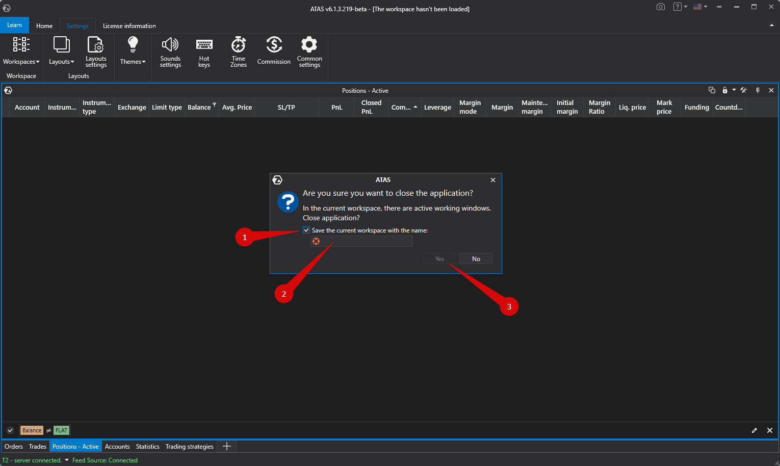Viewport: 780px width, 466px height.
Task: Toggle 'Save the current workspace' checkbox
Action: 306,230
